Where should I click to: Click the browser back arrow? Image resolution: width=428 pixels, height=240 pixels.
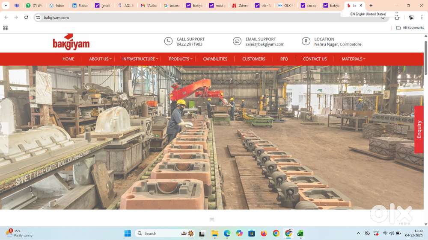pyautogui.click(x=6, y=18)
